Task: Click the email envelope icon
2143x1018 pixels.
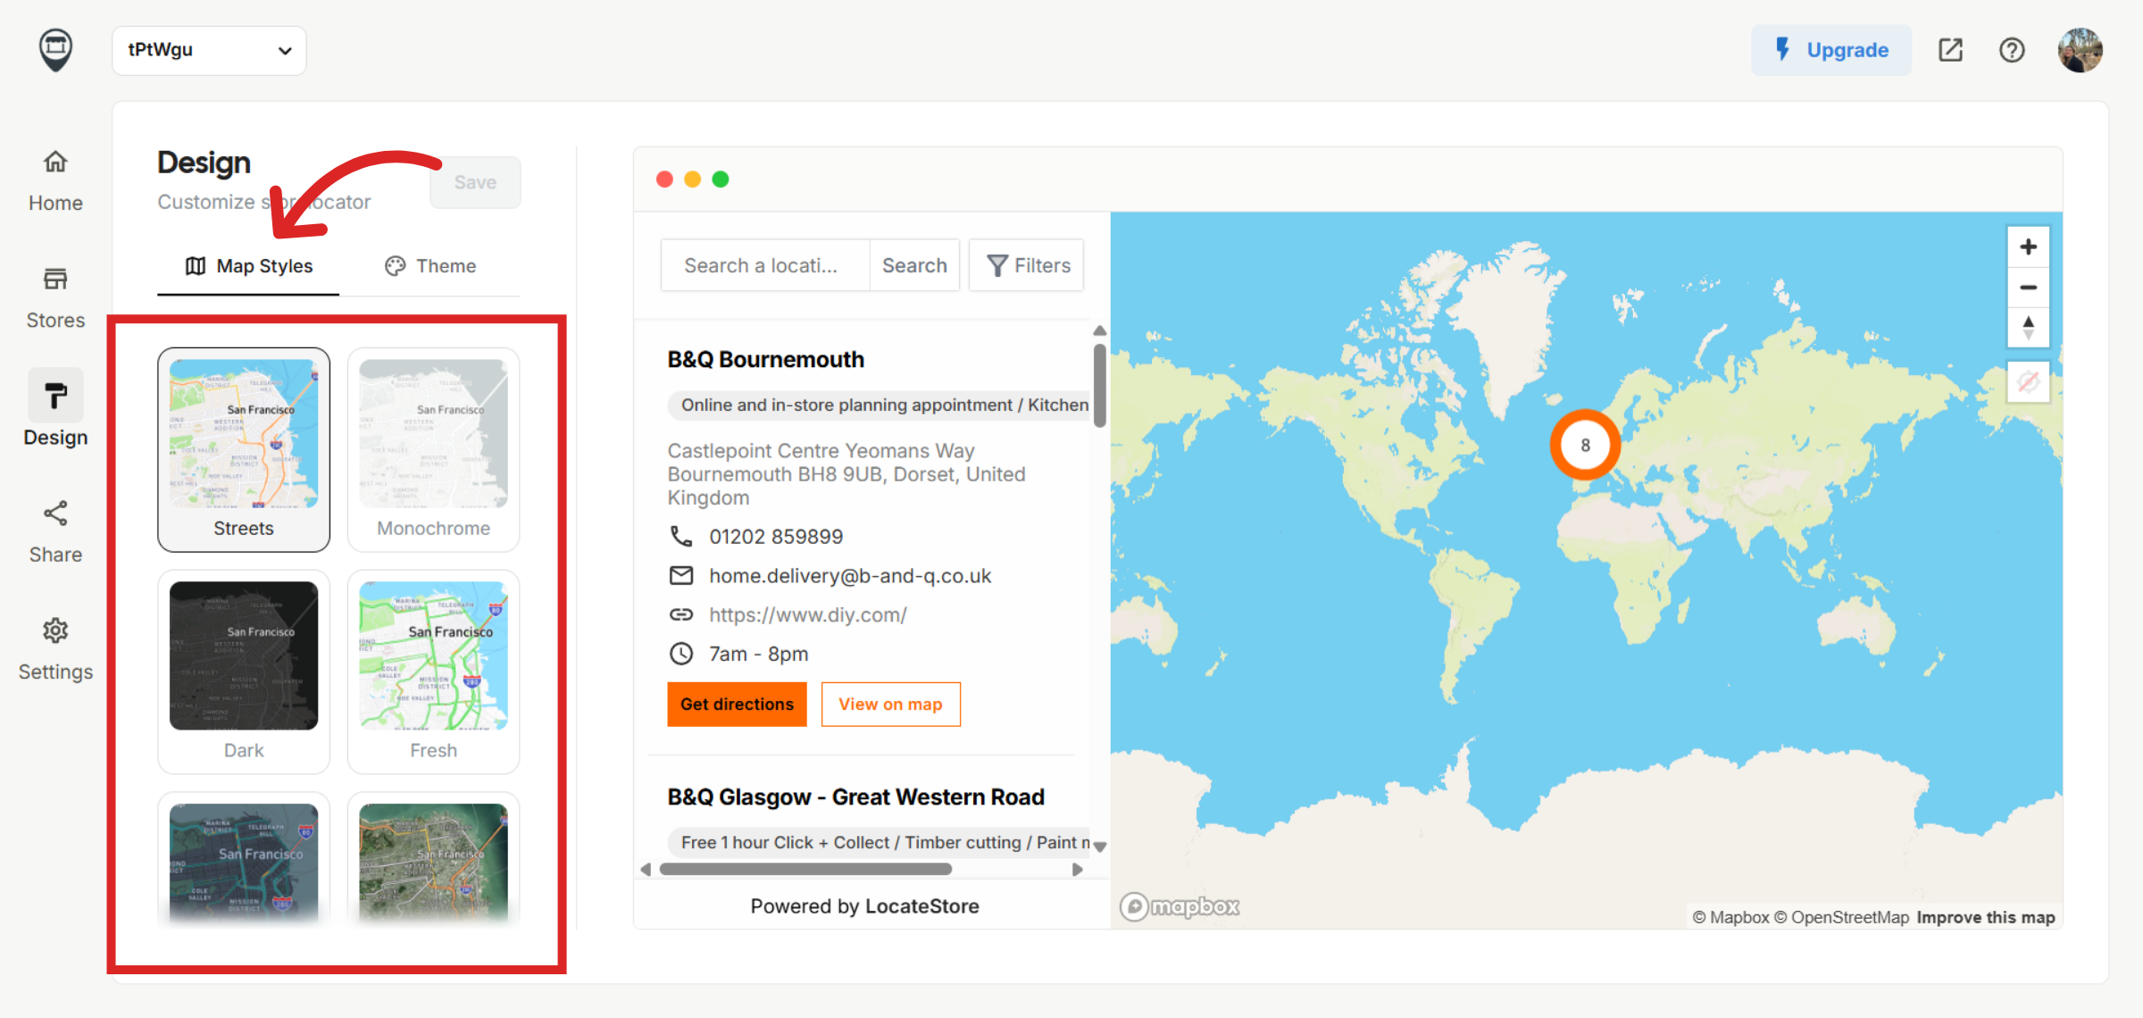Action: 681,575
